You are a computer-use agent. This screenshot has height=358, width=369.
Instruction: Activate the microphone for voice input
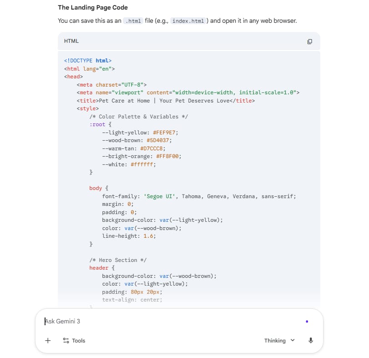[311, 340]
